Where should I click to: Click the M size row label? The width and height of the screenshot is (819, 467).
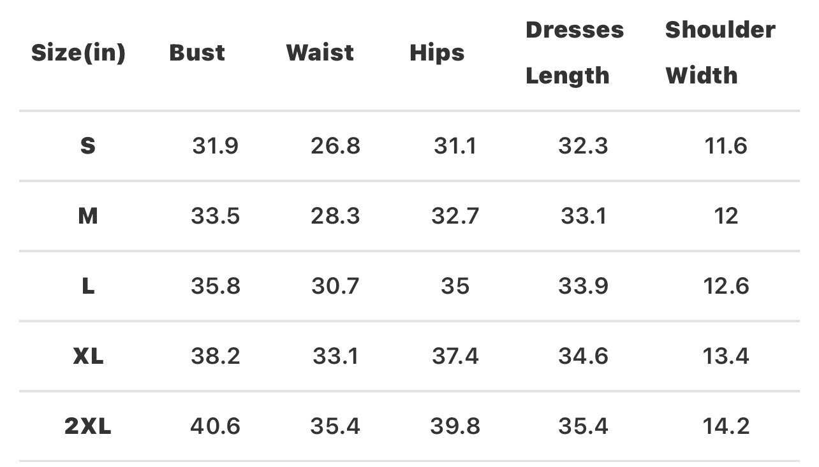pyautogui.click(x=88, y=216)
